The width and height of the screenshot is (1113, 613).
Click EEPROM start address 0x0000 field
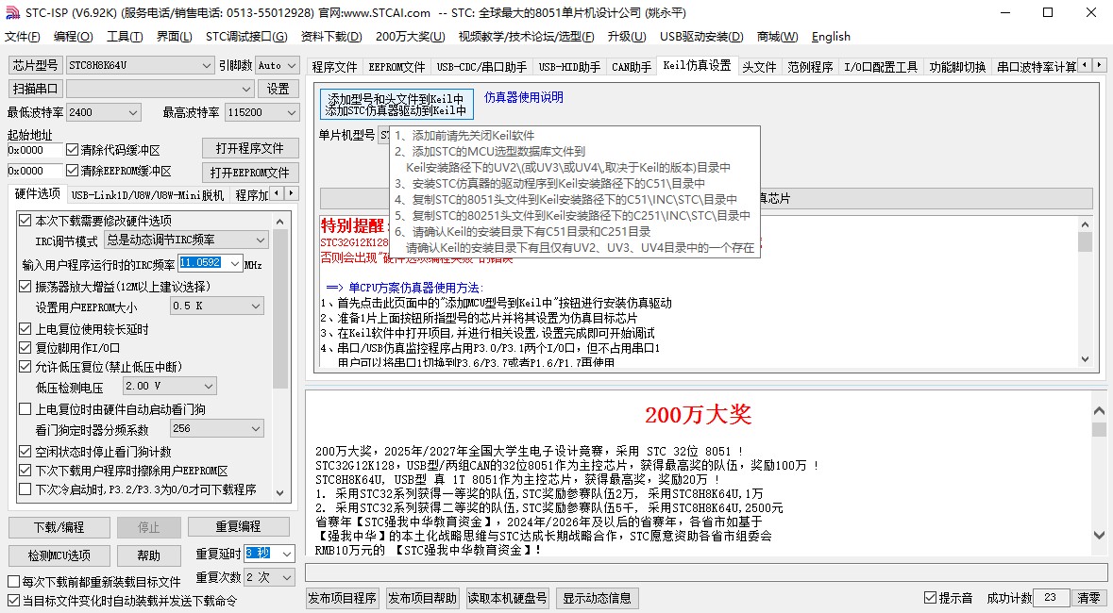click(x=35, y=171)
